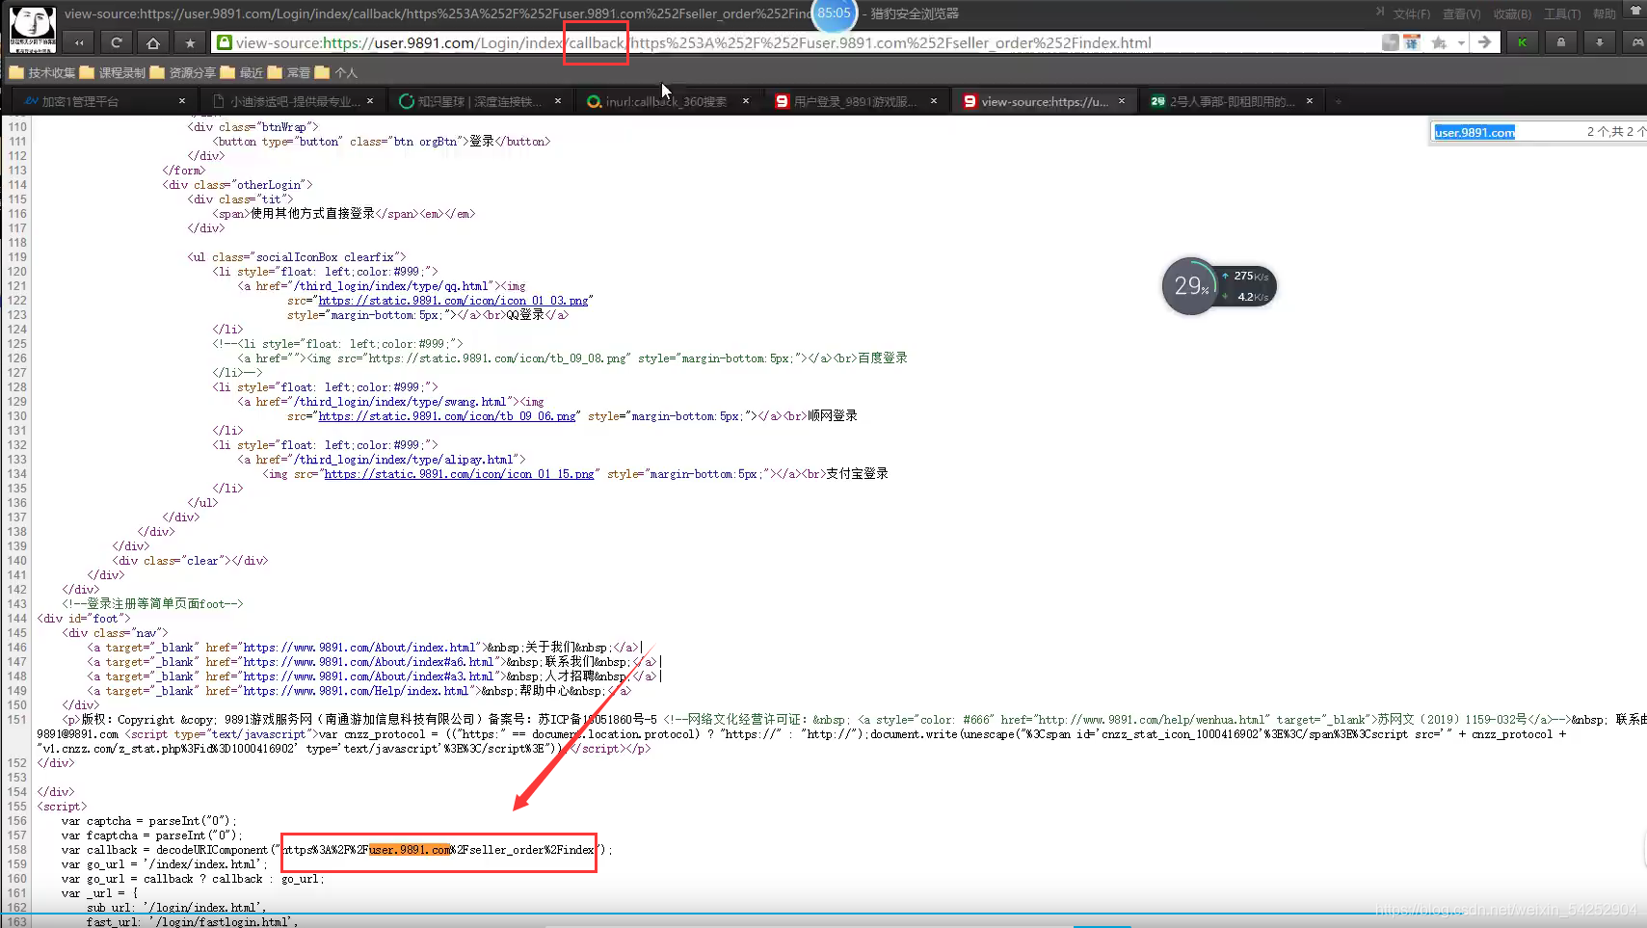Click the star favorites button beside home
1647x928 pixels.
tap(190, 42)
